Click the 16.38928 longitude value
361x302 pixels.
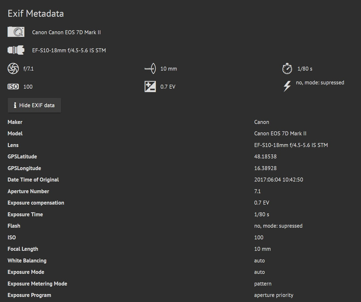(x=265, y=168)
